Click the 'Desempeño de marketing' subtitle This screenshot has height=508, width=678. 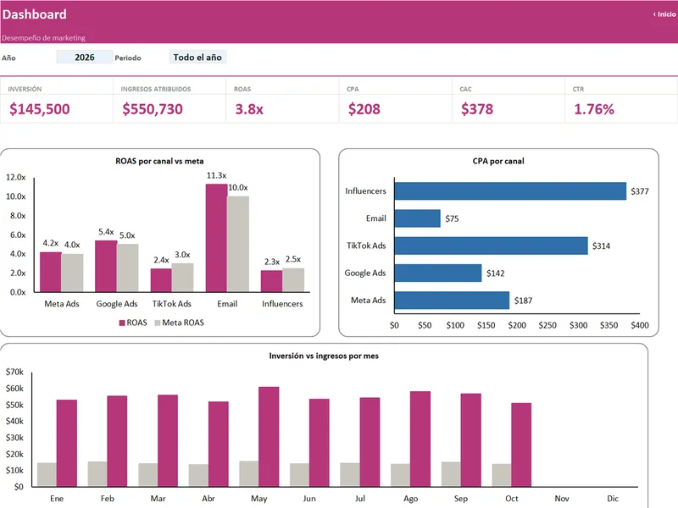pyautogui.click(x=44, y=38)
